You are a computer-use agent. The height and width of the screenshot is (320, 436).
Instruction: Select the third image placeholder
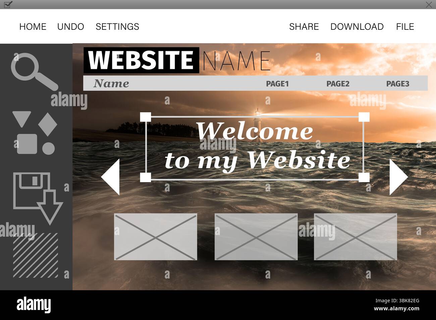tap(356, 237)
